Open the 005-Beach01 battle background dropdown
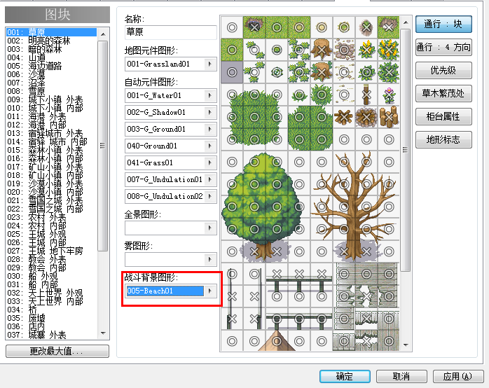489x388 pixels. 210,291
